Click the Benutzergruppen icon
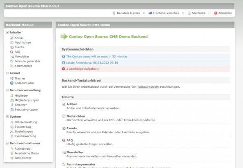 pyautogui.click(x=12, y=110)
